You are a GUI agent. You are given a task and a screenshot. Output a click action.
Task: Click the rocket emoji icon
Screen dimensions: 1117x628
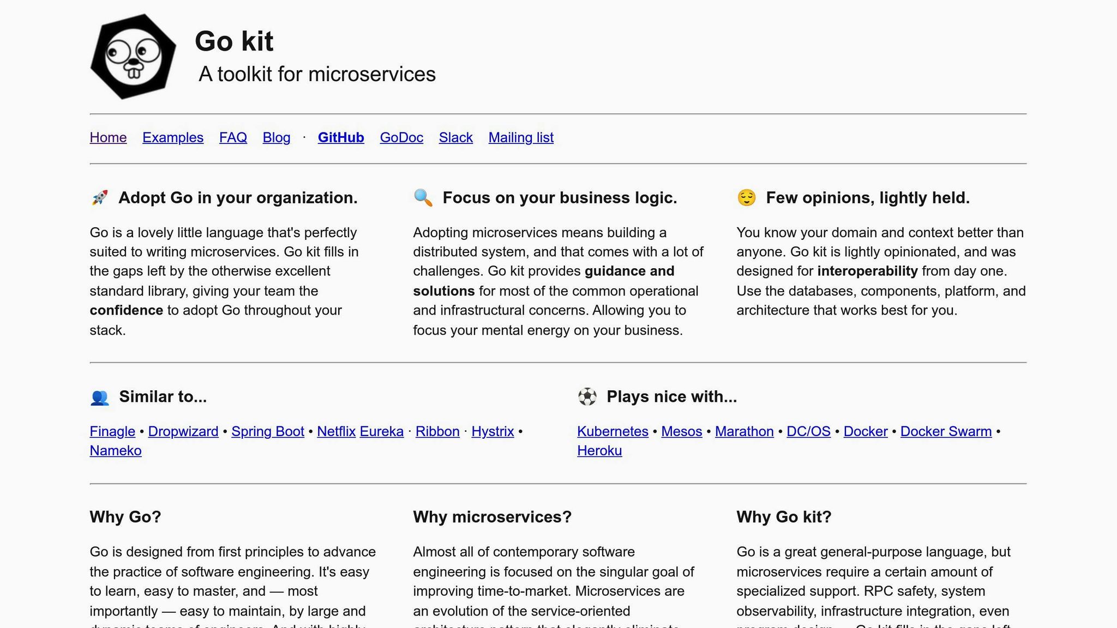click(99, 197)
